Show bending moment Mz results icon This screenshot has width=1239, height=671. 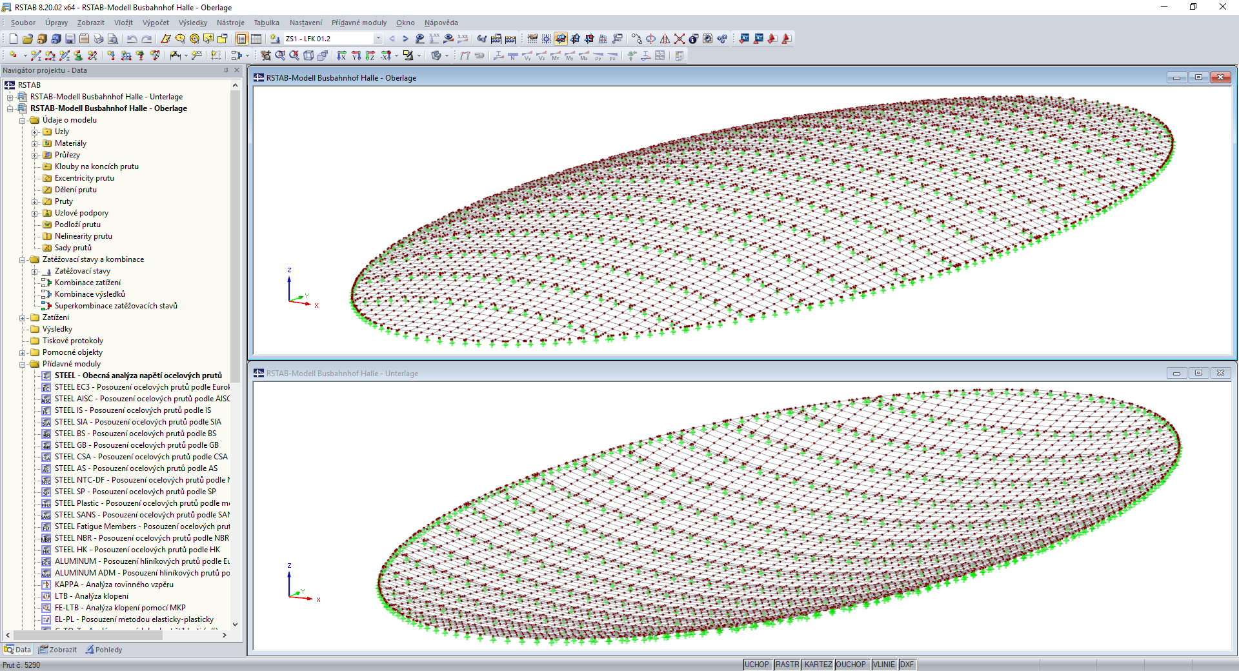pos(584,55)
